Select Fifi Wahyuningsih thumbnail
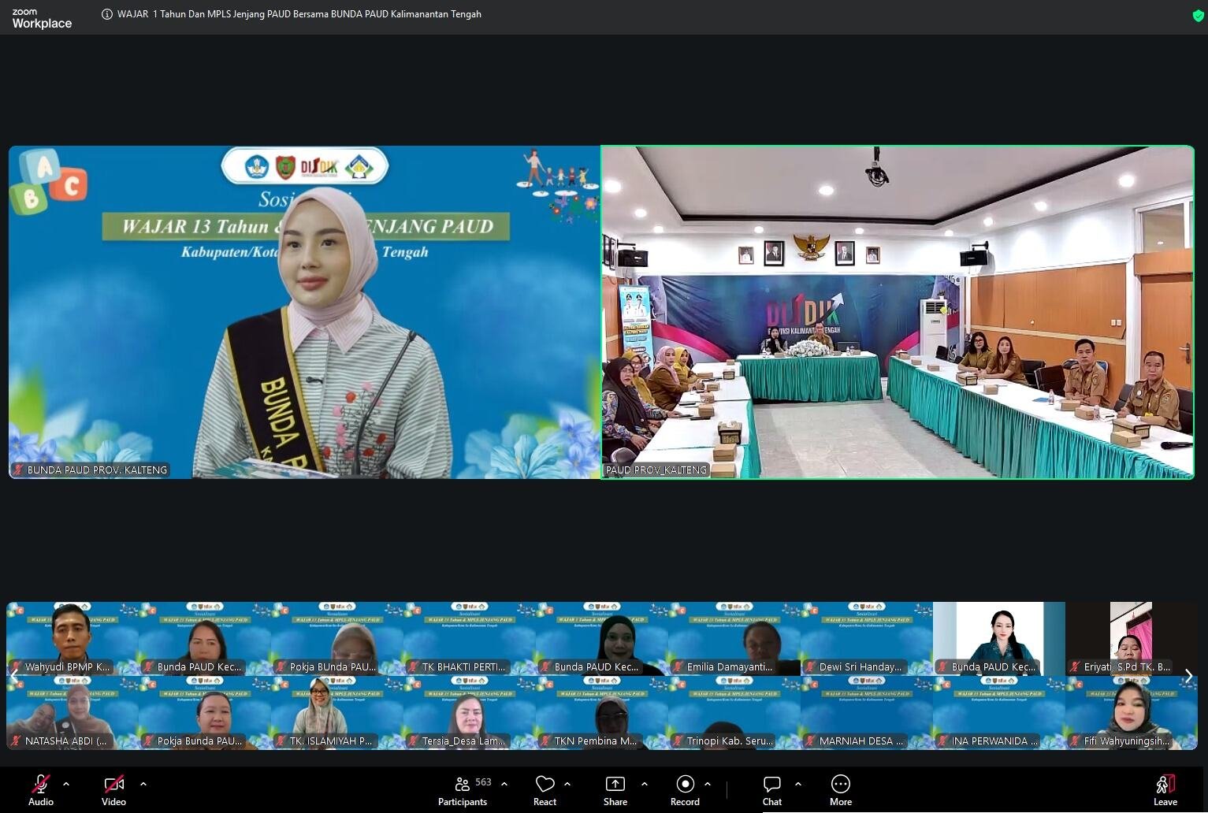Screen dimensions: 1208x813 click(x=1132, y=713)
